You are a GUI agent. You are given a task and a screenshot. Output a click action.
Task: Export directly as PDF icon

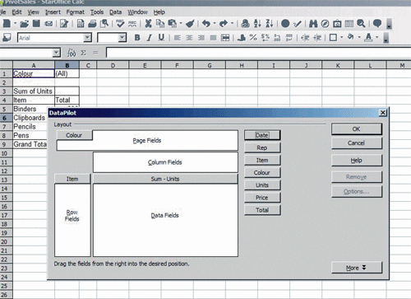point(81,24)
